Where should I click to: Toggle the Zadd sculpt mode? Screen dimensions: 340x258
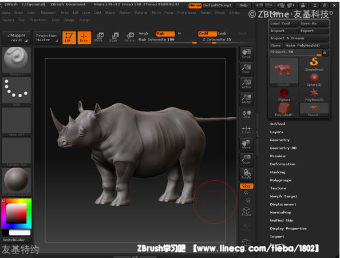pos(207,33)
